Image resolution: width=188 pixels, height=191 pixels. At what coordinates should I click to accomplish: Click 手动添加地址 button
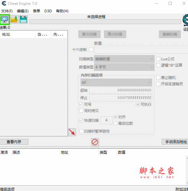pyautogui.click(x=175, y=142)
